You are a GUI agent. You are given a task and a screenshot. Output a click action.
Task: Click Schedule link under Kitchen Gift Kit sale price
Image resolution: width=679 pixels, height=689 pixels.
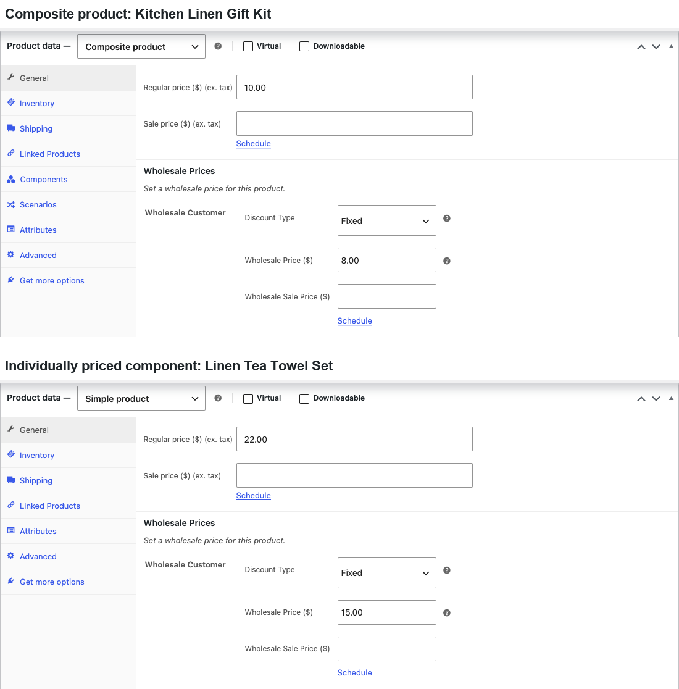pos(254,144)
